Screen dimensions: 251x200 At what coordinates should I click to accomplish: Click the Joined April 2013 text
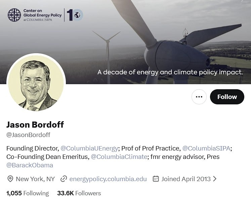tap(186, 179)
